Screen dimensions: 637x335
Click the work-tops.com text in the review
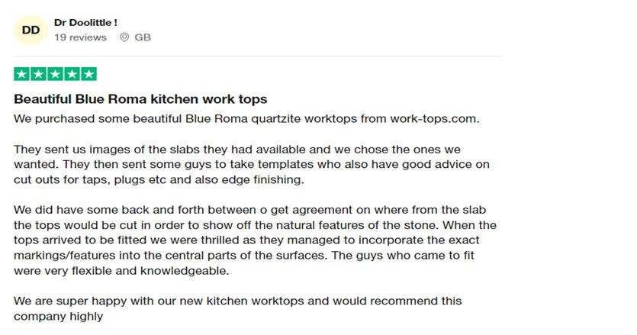pos(433,119)
